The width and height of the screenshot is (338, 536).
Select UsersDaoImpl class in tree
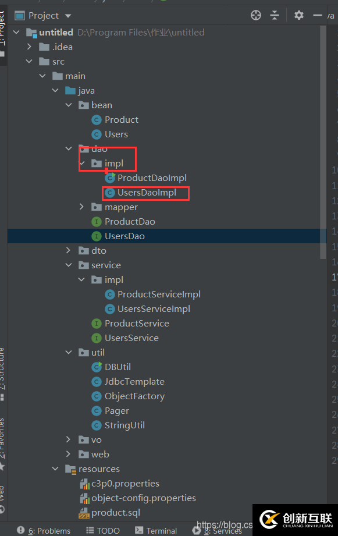pos(147,193)
